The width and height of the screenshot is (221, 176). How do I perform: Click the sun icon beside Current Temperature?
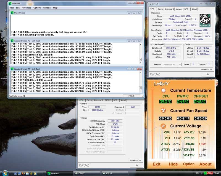tap(163, 90)
